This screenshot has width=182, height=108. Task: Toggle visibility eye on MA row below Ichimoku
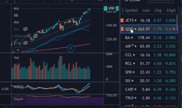[25, 43]
